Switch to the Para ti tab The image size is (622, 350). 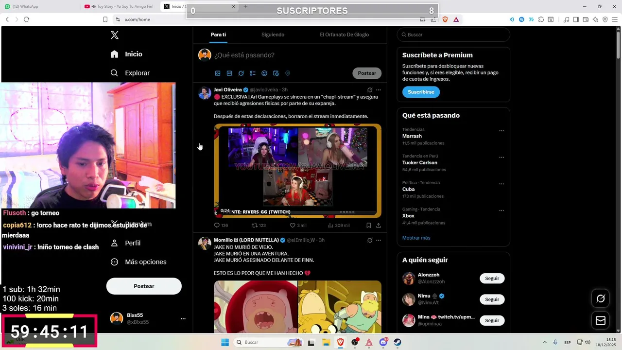(x=218, y=35)
